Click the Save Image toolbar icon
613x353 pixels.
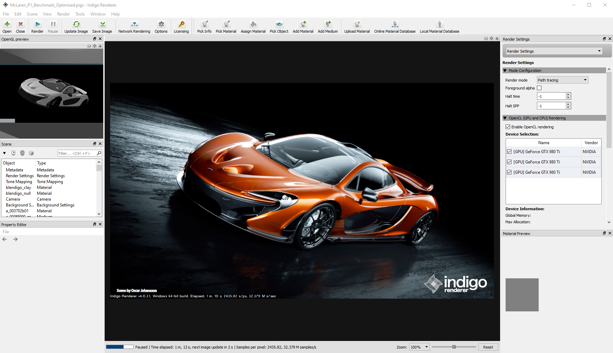(x=102, y=27)
